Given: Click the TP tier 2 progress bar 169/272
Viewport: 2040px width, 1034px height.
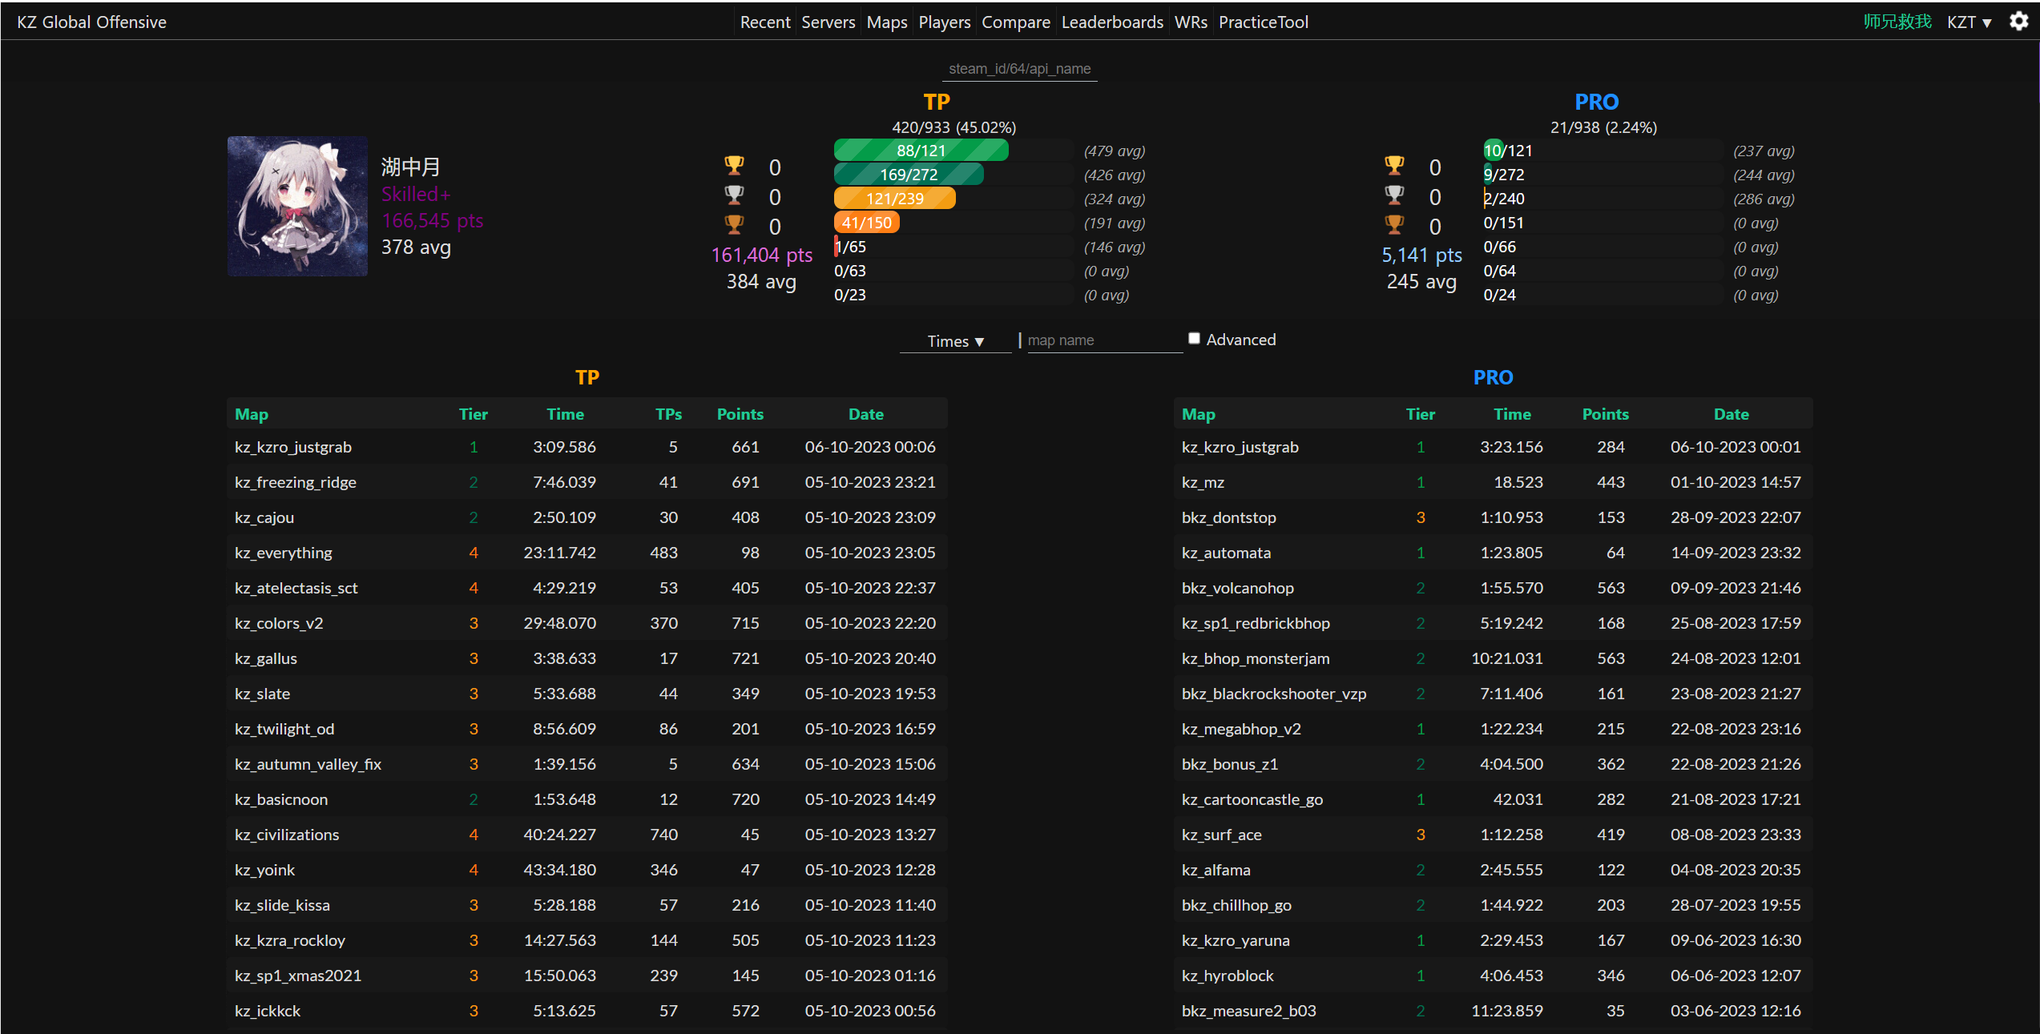Looking at the screenshot, I should pos(908,175).
